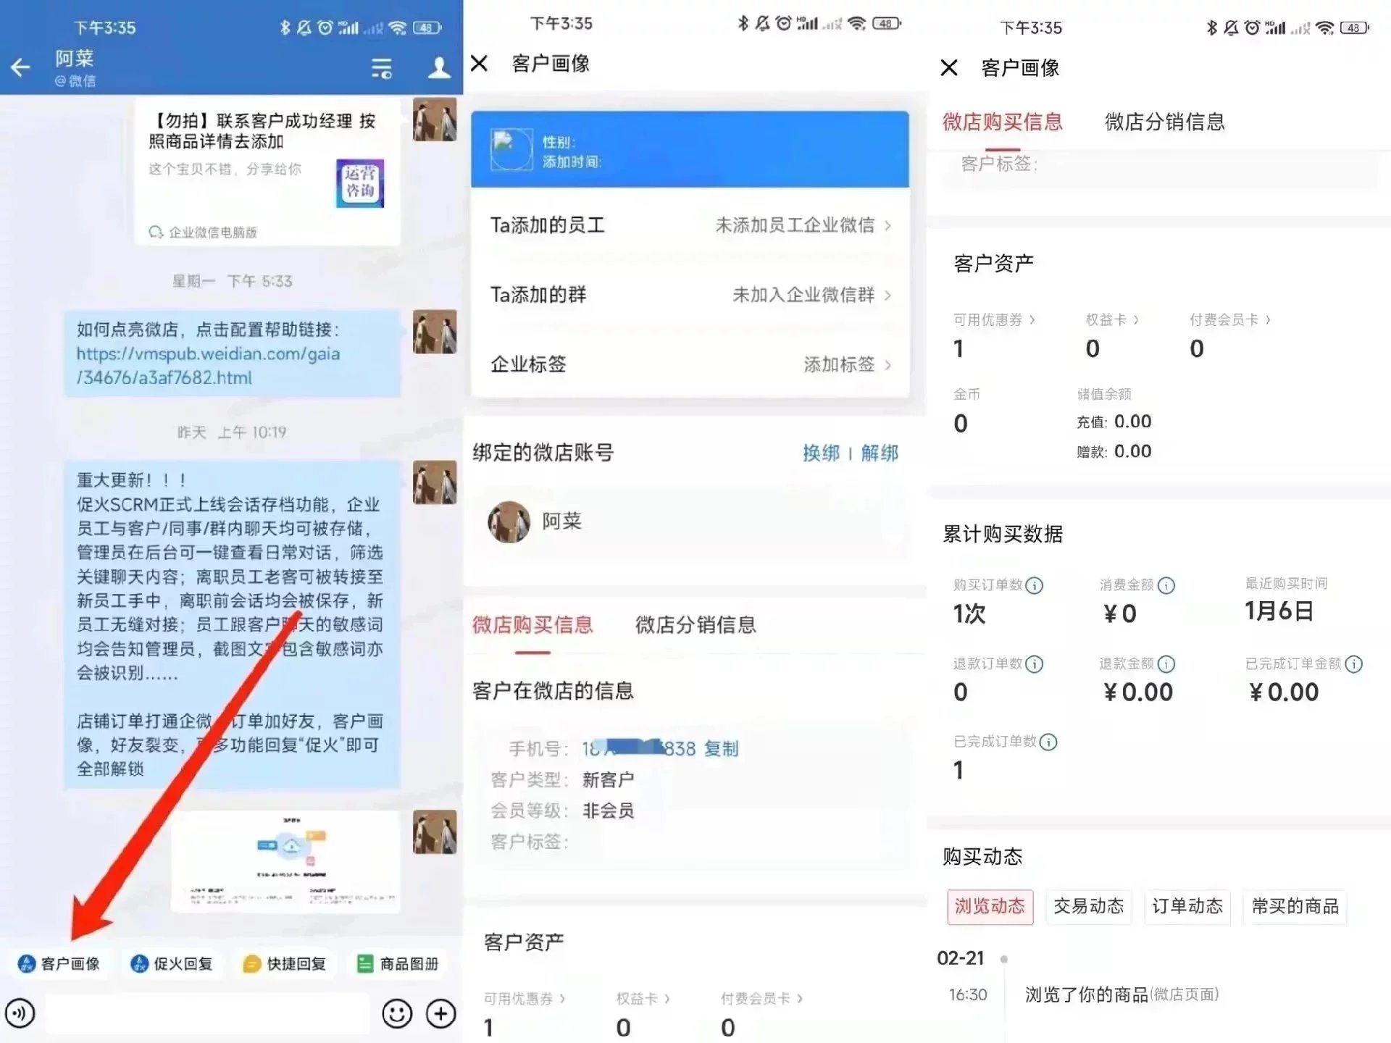The height and width of the screenshot is (1043, 1391).
Task: Open the contact profile icon in chat header
Action: (x=438, y=67)
